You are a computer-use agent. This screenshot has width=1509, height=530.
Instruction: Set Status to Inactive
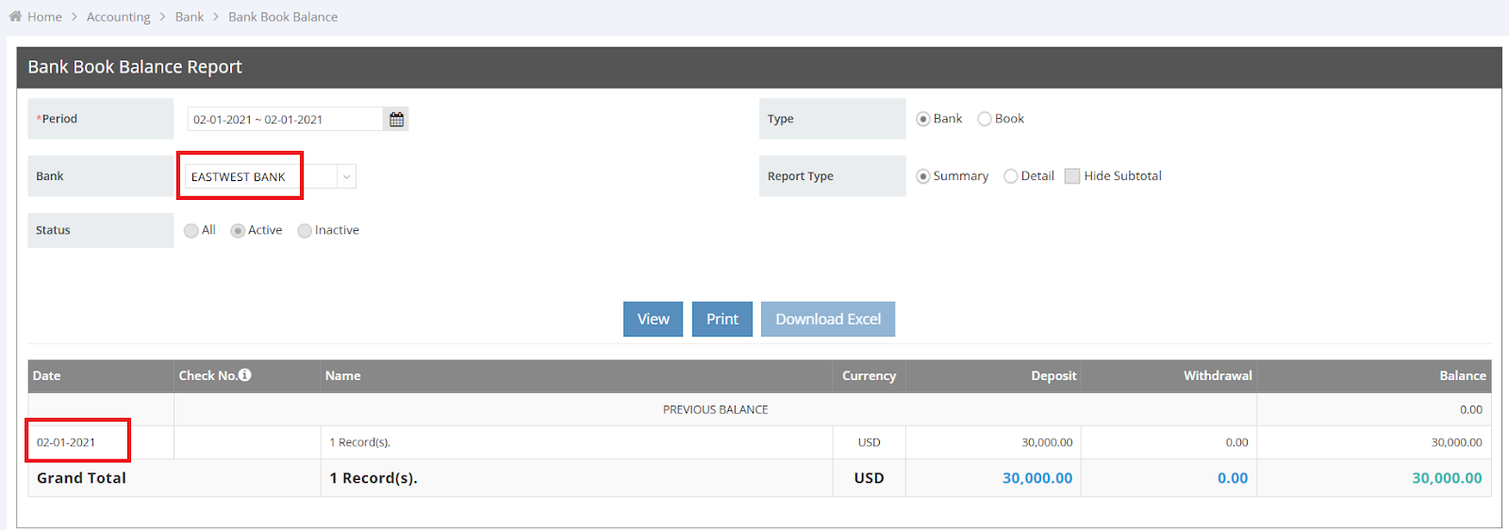[x=305, y=230]
